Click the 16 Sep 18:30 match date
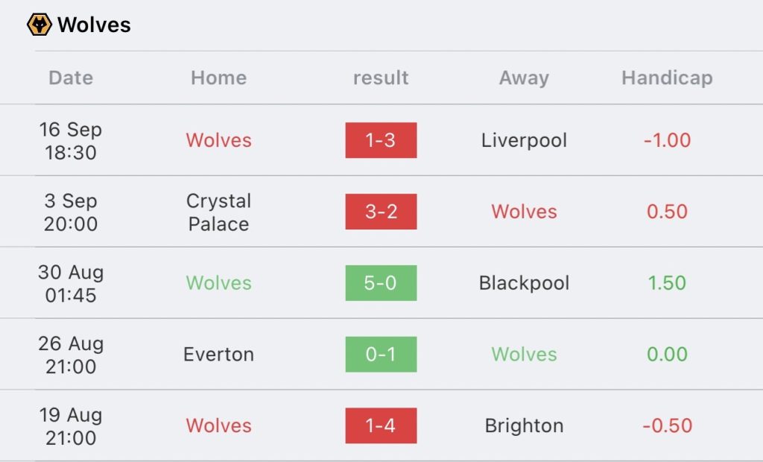The width and height of the screenshot is (763, 462). click(71, 140)
